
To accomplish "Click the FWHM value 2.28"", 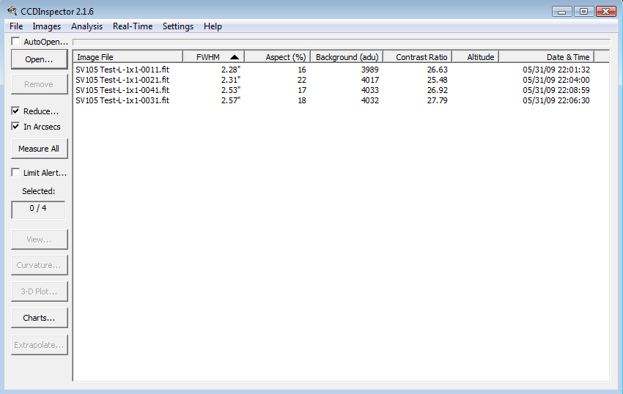I will click(231, 70).
